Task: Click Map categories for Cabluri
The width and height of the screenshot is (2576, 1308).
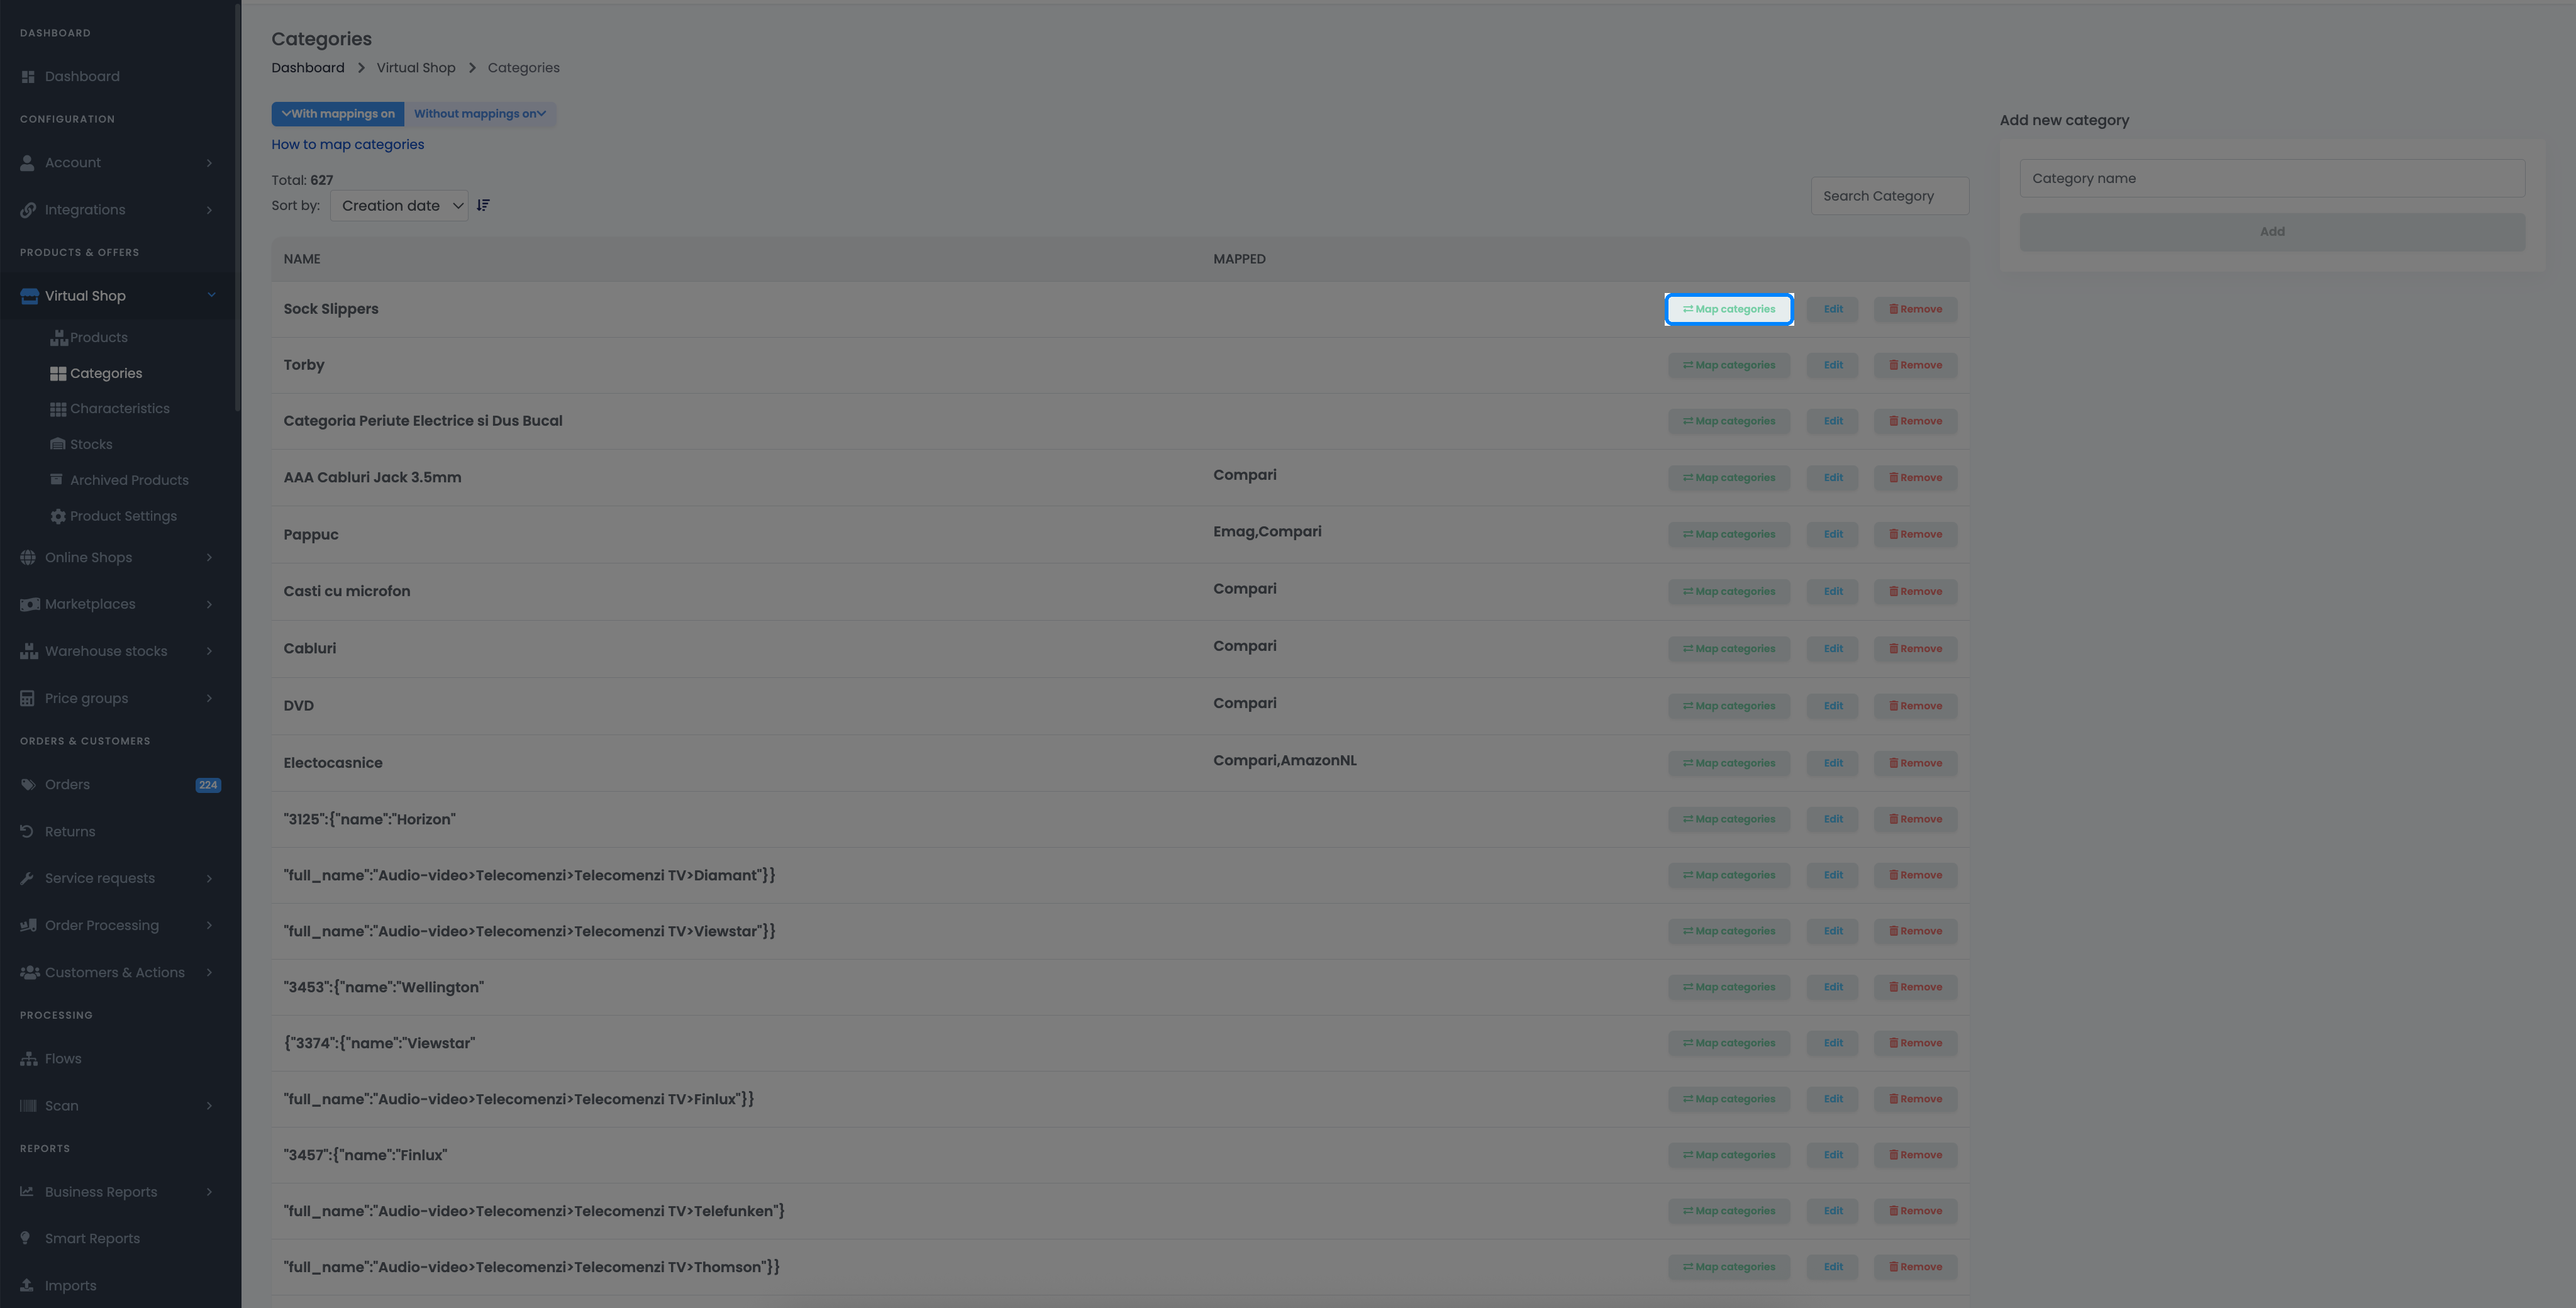Action: click(1729, 649)
